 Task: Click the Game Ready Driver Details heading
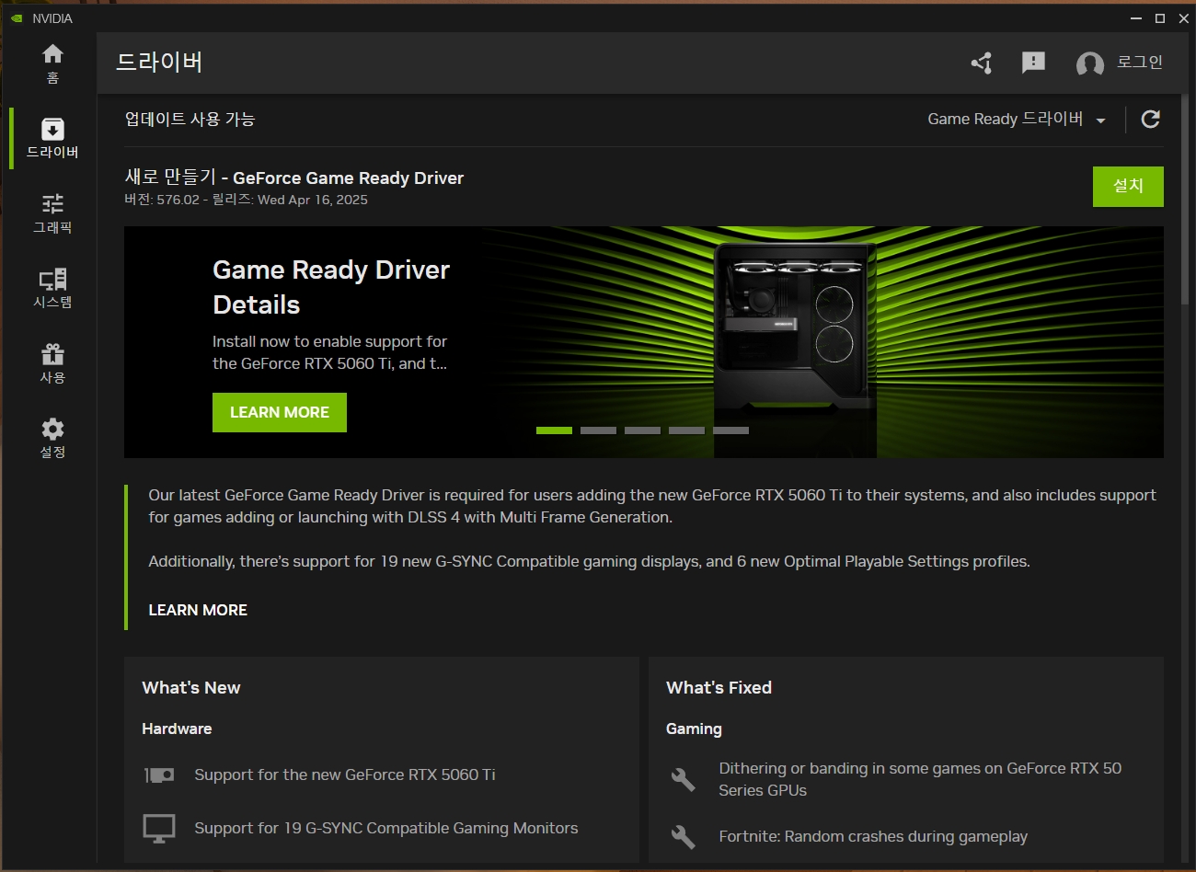331,287
